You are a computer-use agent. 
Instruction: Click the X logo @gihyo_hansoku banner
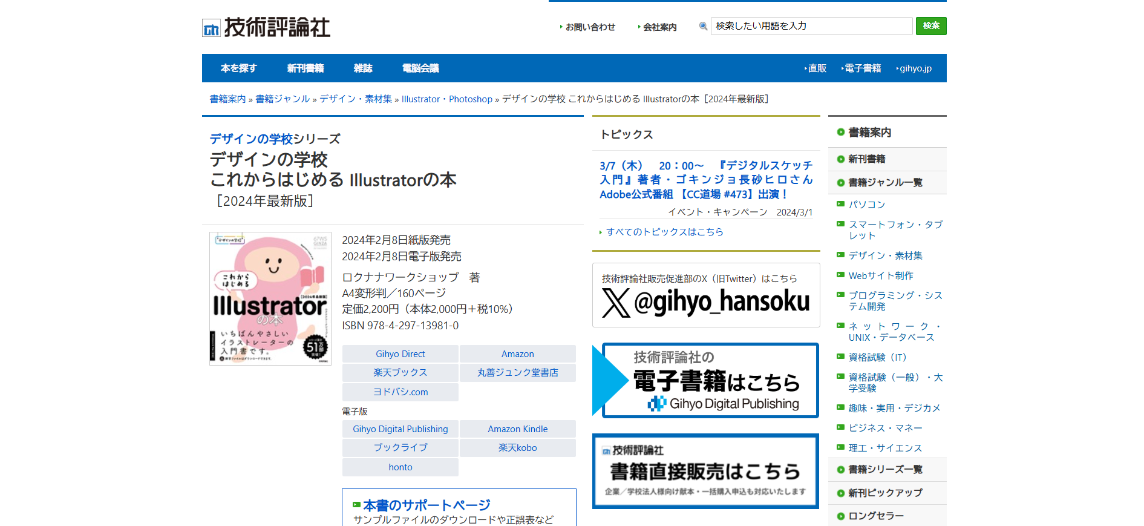click(706, 295)
